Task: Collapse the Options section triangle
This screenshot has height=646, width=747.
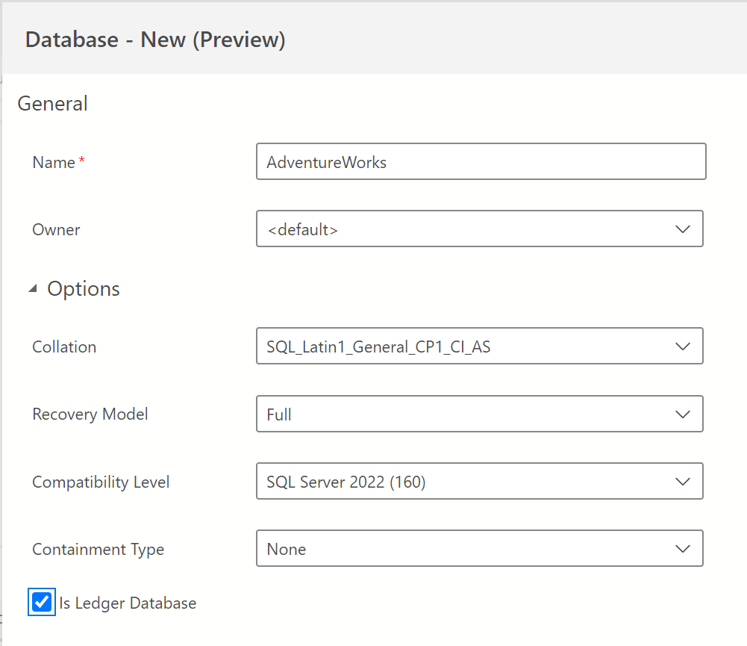Action: (x=33, y=289)
